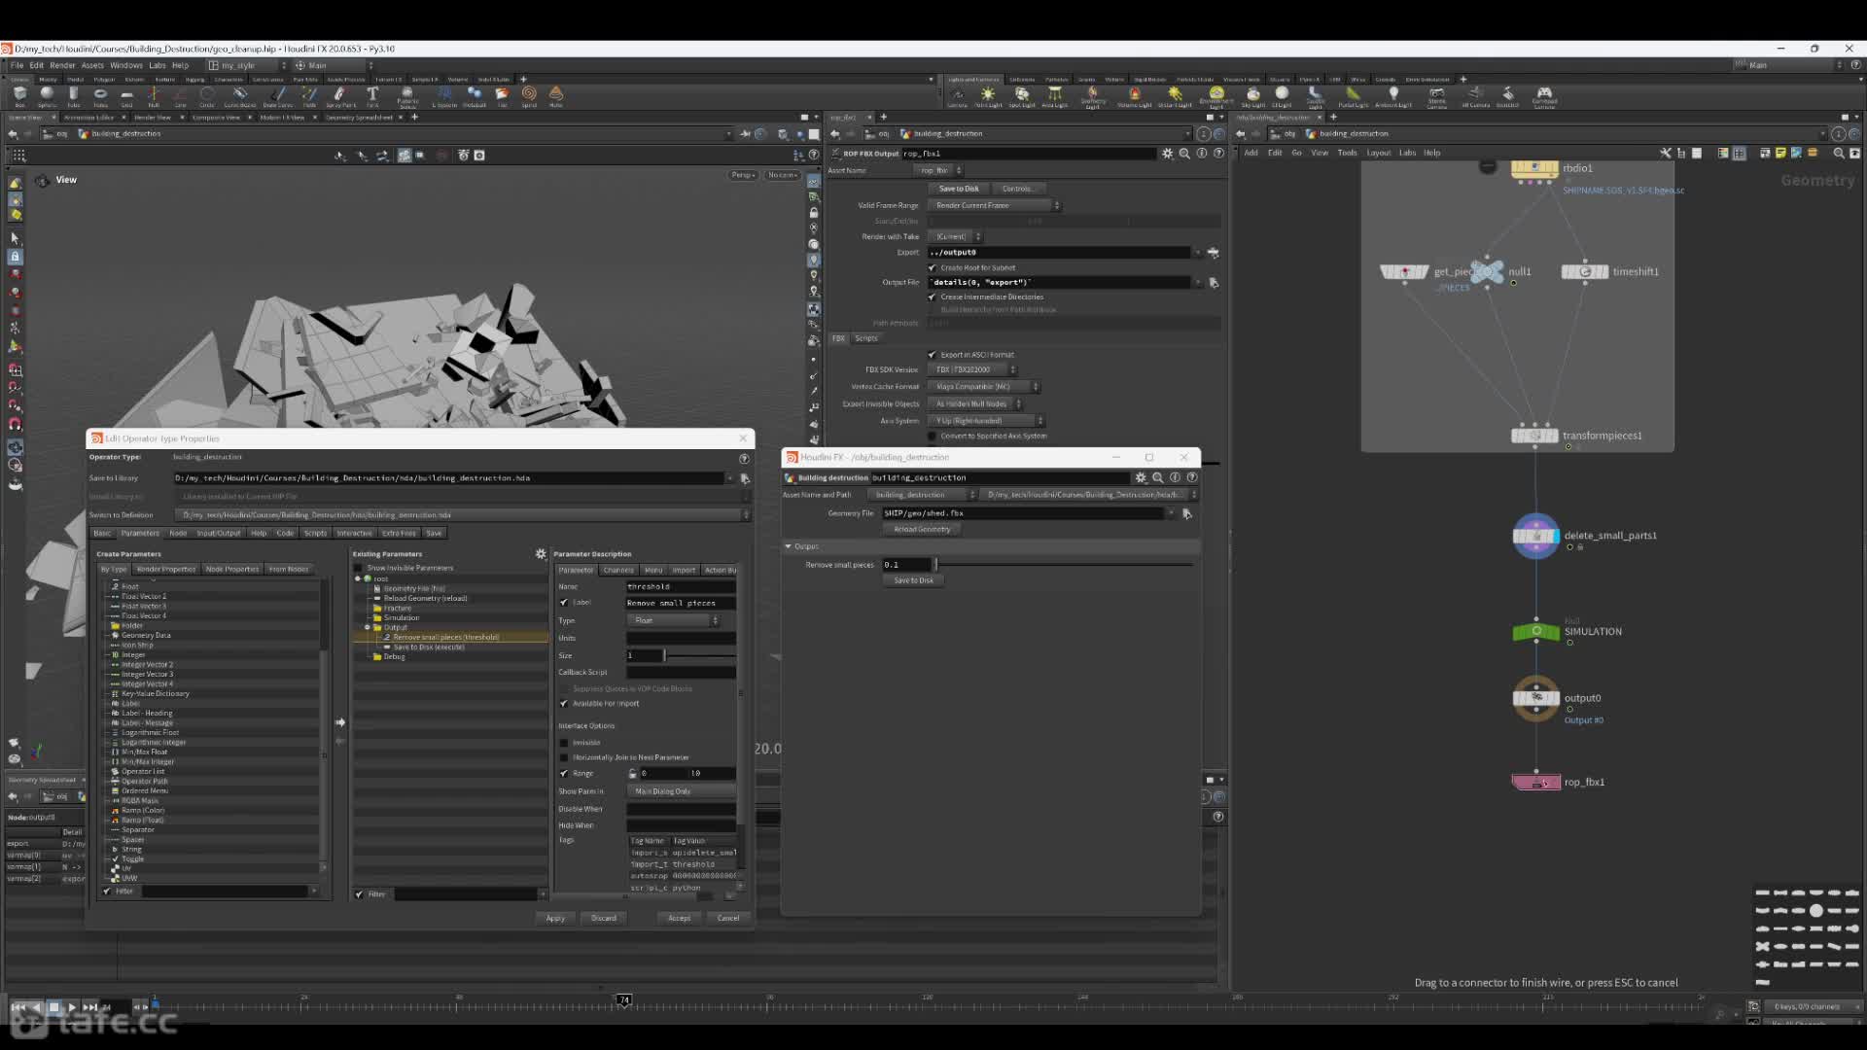This screenshot has width=1867, height=1050.
Task: Click the gear icon in the Building destruction header
Action: [1141, 477]
